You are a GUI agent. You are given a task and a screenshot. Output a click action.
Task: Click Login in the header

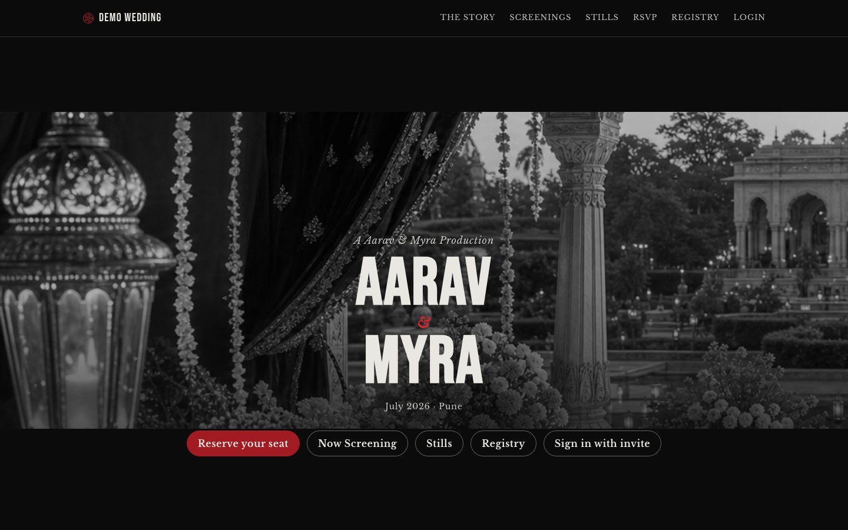coord(749,17)
